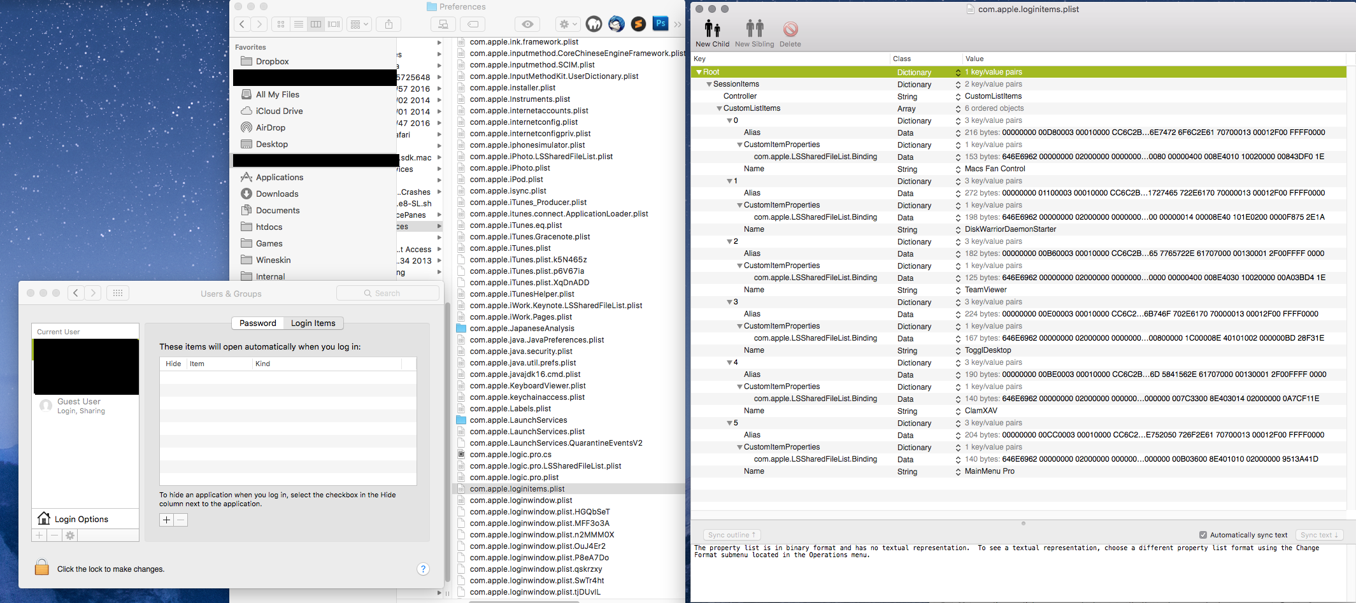Viewport: 1356px width, 603px height.
Task: Switch Finder to list view
Action: pyautogui.click(x=298, y=24)
